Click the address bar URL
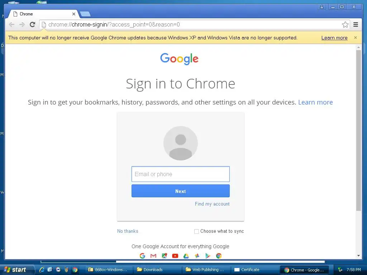The image size is (367, 275). [114, 25]
